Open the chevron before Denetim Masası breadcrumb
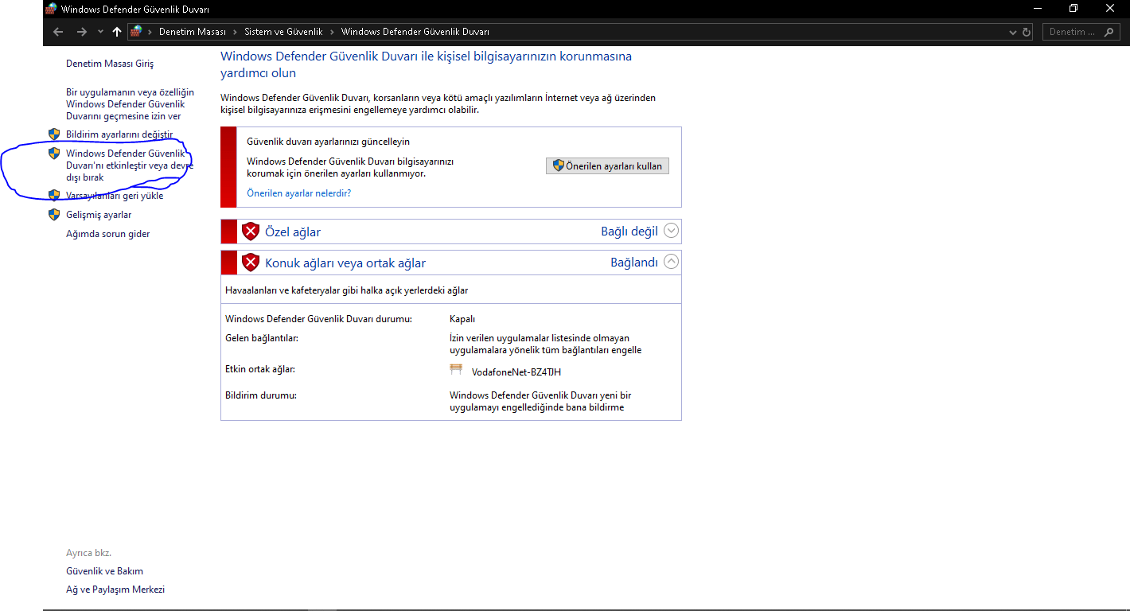 click(x=150, y=32)
